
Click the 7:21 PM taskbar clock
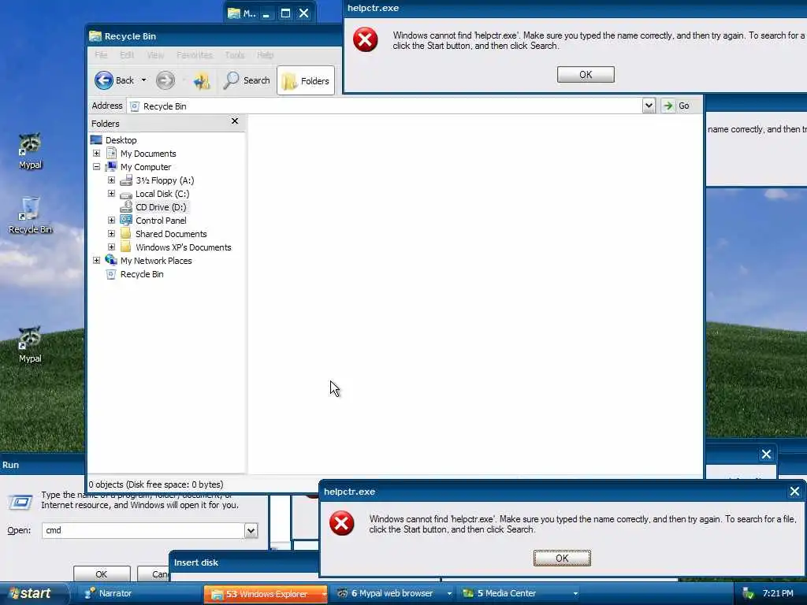coord(778,594)
